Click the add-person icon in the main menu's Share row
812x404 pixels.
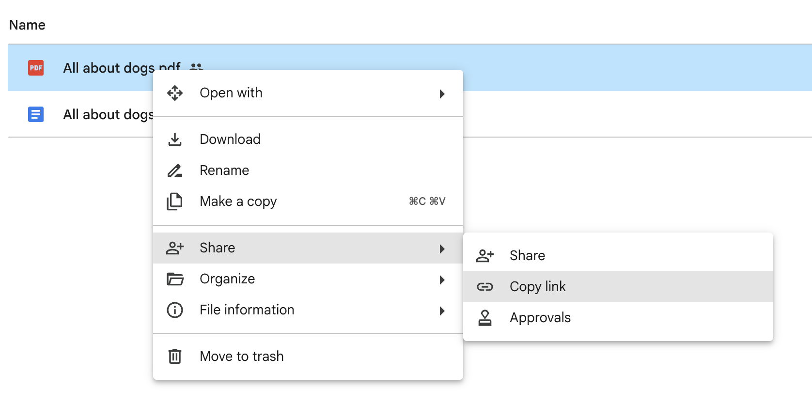(x=175, y=248)
